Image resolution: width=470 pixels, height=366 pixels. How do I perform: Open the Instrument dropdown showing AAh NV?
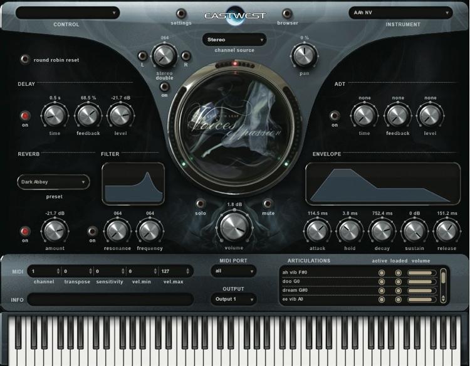point(400,13)
